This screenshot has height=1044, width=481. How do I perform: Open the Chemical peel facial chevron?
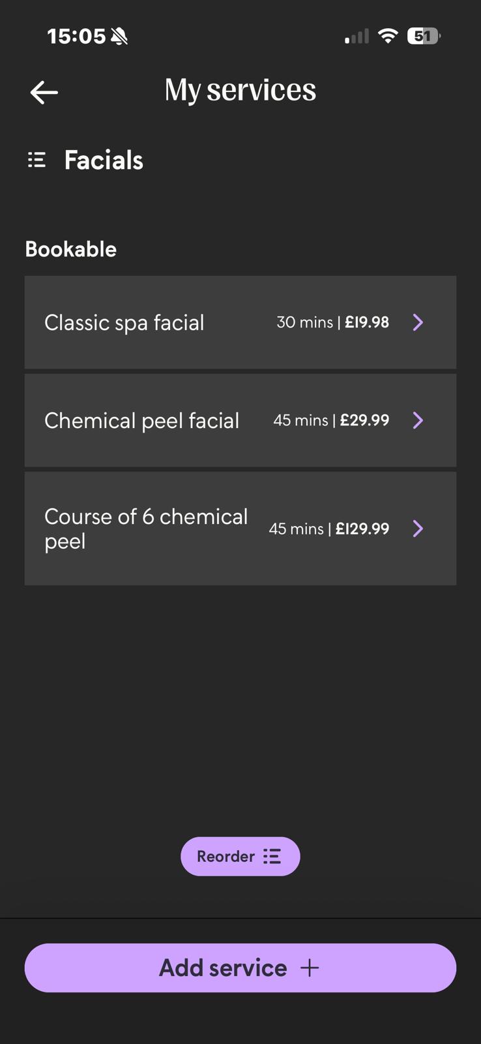418,420
